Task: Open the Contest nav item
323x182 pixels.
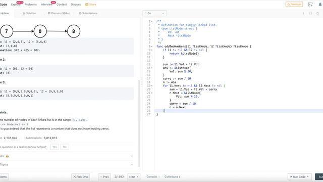Action: (x=62, y=5)
